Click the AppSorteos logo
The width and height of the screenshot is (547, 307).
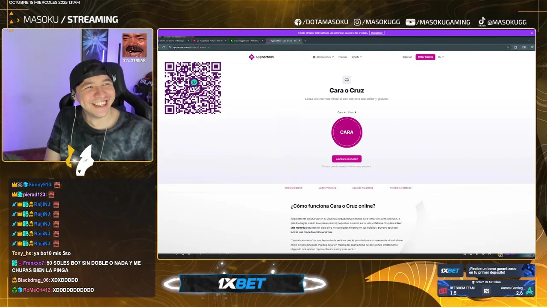pyautogui.click(x=261, y=57)
